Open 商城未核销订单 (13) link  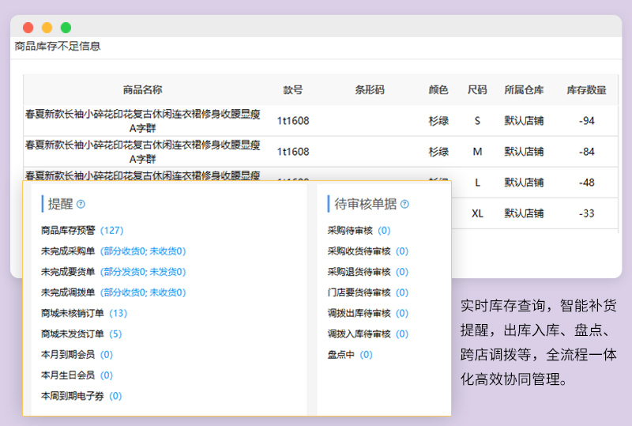pyautogui.click(x=118, y=313)
